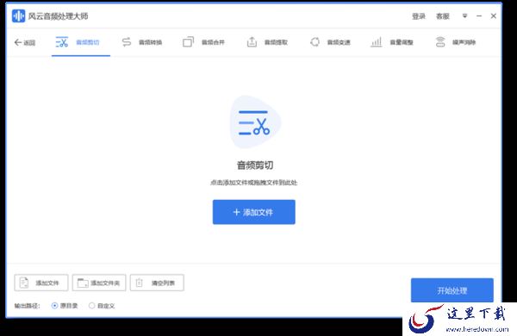This screenshot has width=517, height=336.
Task: Click the 清空列表 trash button
Action: coord(157,283)
